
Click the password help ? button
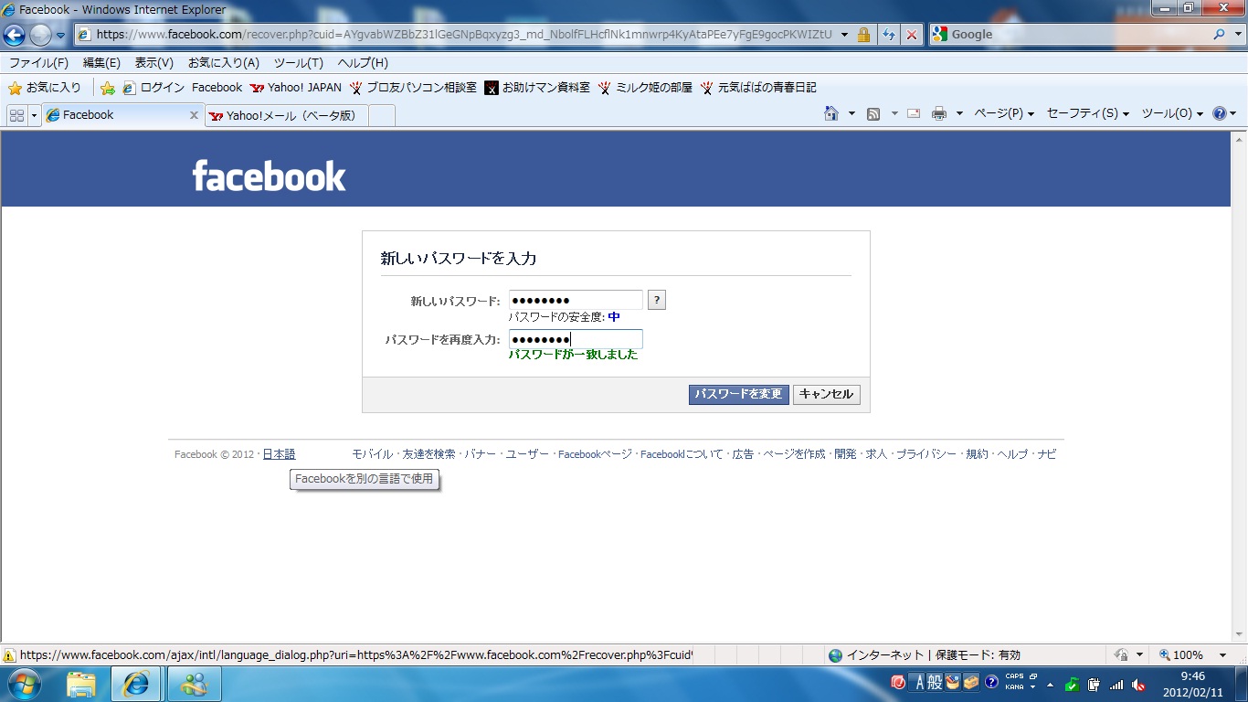click(x=657, y=300)
